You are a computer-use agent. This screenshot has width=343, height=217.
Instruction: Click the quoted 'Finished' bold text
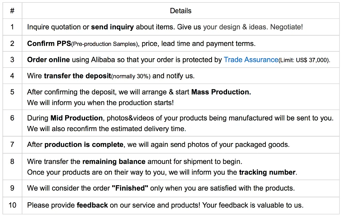(130, 188)
